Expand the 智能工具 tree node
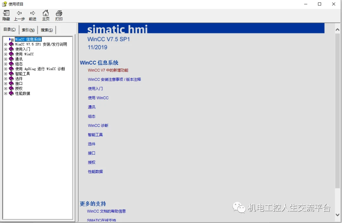The image size is (342, 223). (x=6, y=74)
